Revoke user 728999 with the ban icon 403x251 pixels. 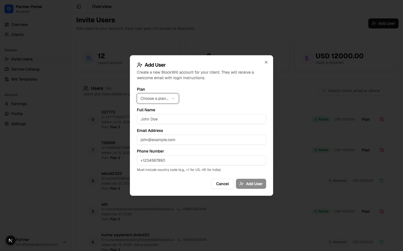[382, 150]
